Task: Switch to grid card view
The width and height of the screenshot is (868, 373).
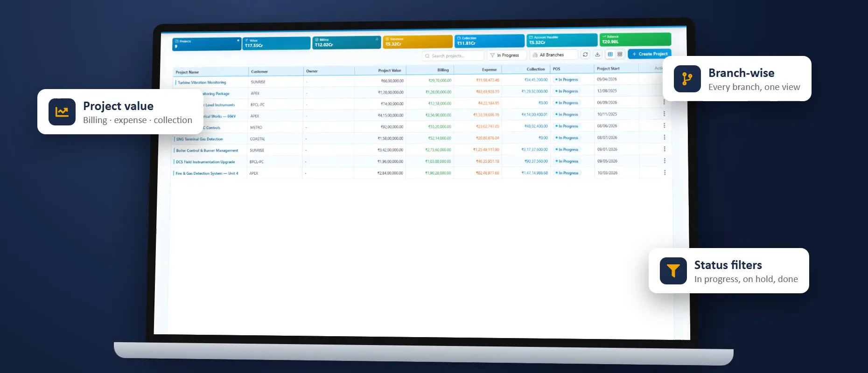Action: click(620, 54)
